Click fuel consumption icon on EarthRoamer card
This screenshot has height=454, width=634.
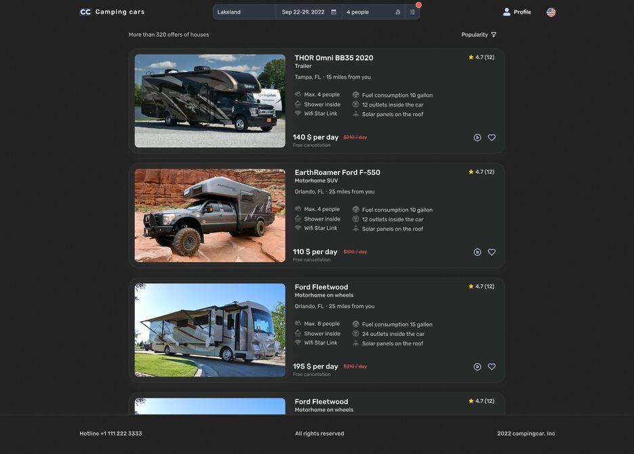[x=356, y=209]
